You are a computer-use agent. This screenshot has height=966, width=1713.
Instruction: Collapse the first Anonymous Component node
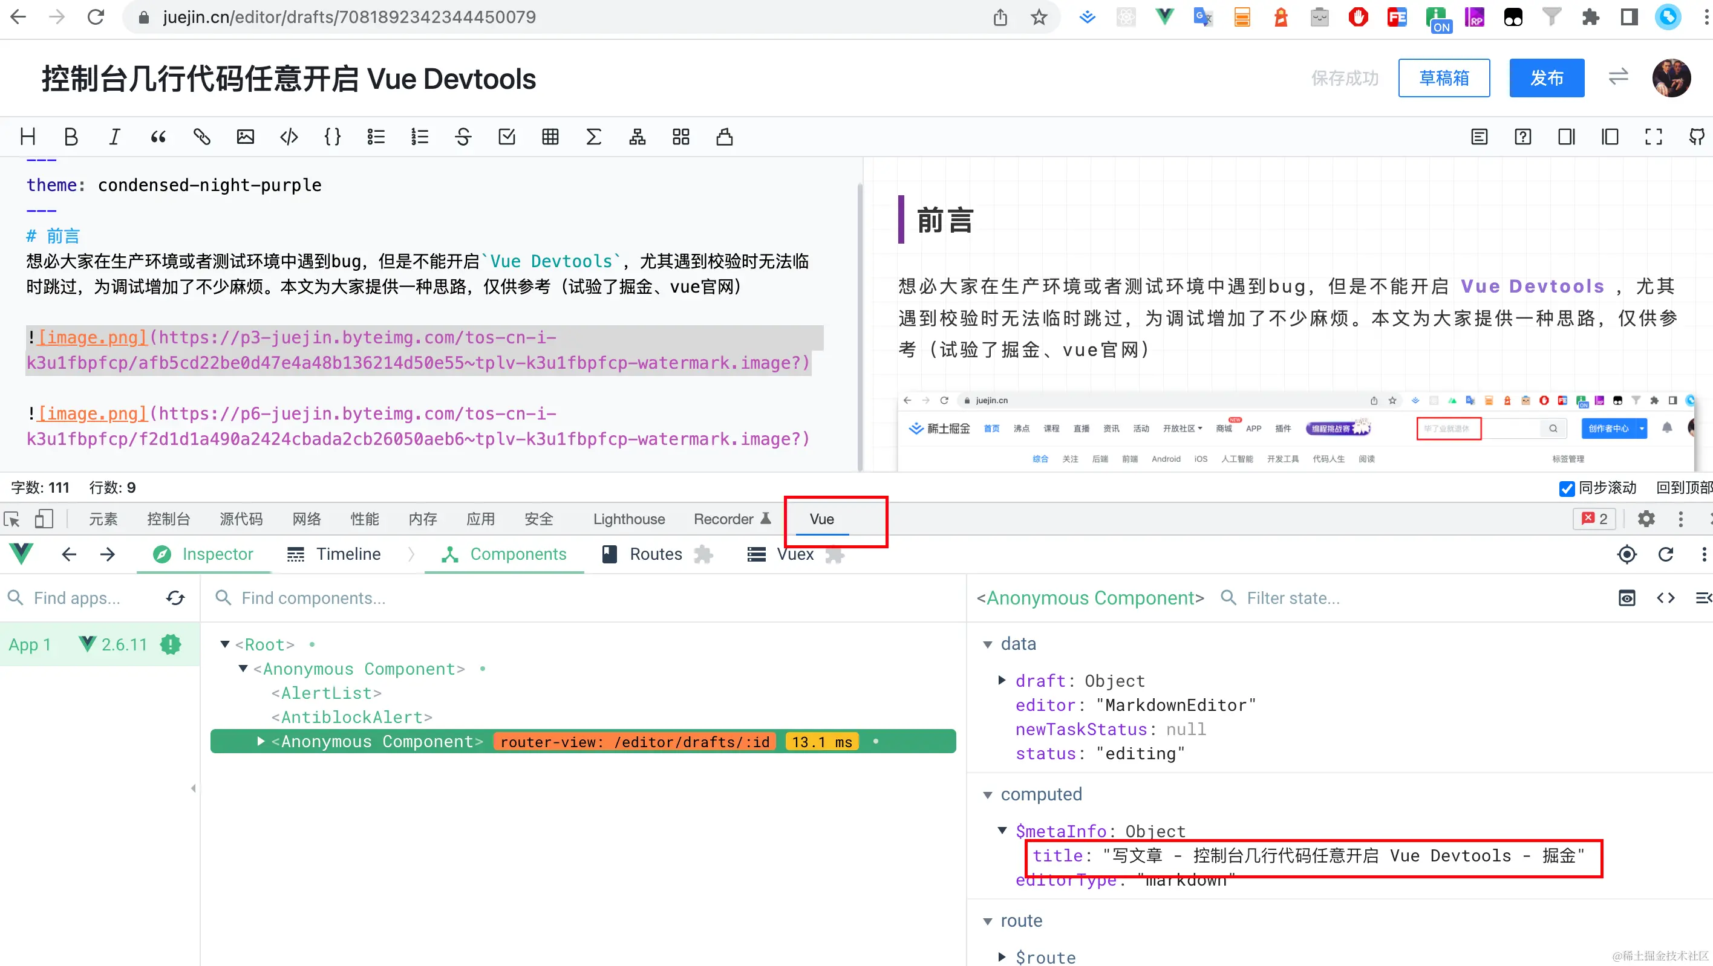[243, 669]
